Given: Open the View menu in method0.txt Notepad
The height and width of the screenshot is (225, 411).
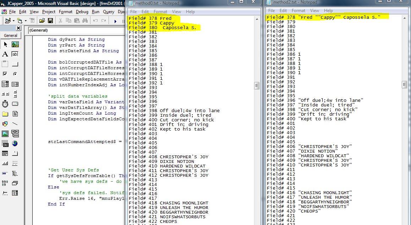Looking at the screenshot, I should coord(176,12).
